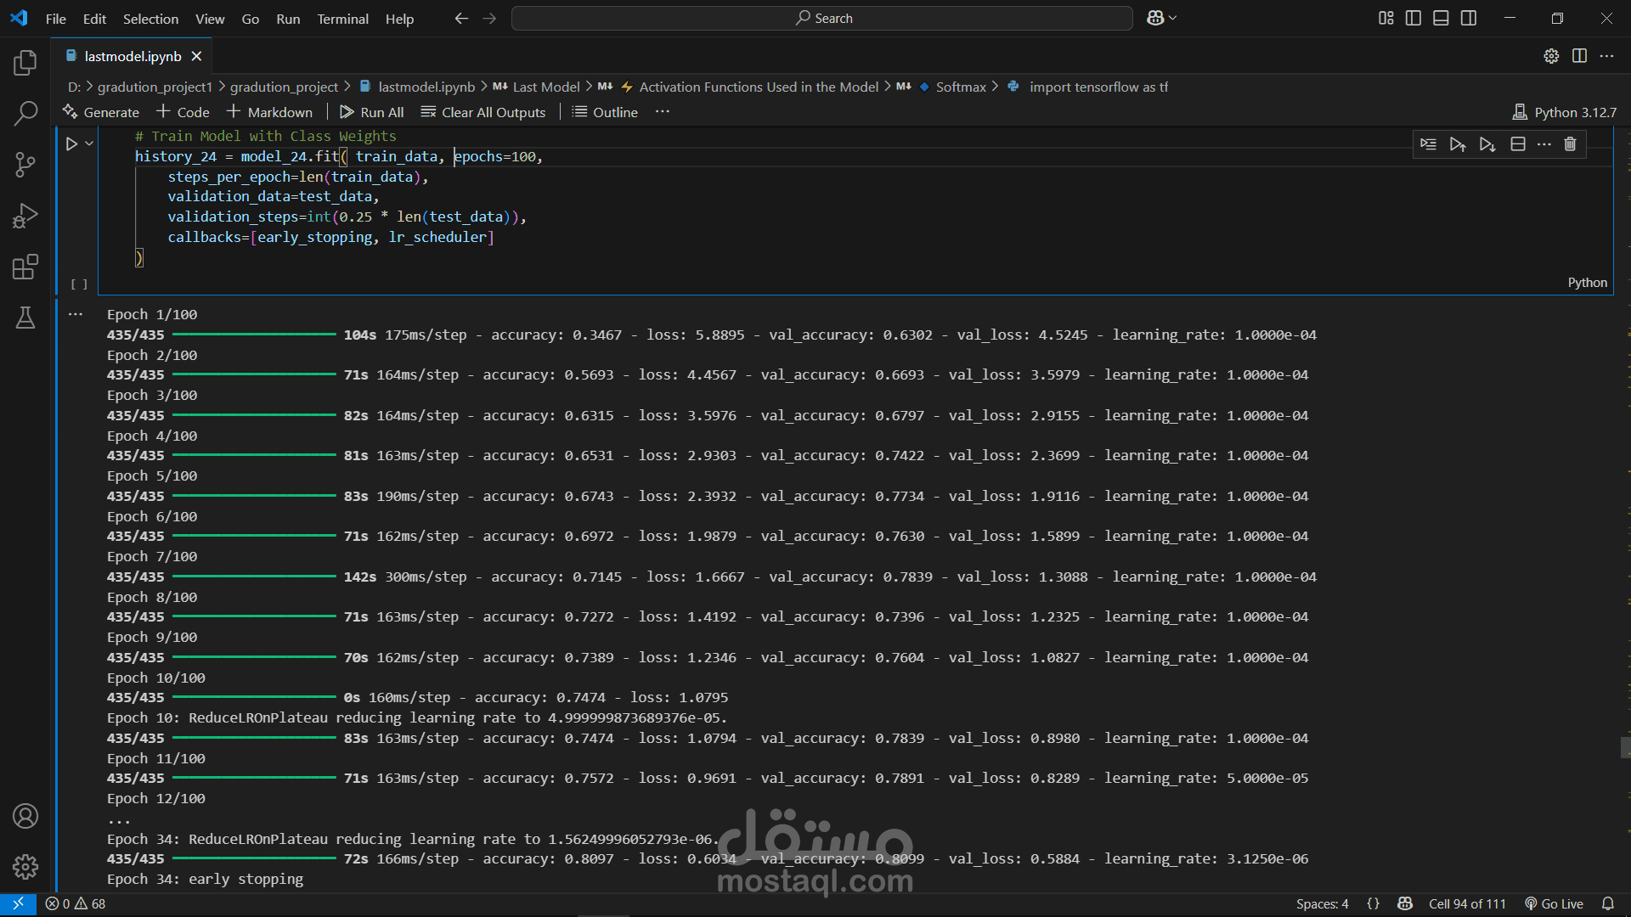The image size is (1631, 917).
Task: Toggle the secondary side bar layout button
Action: (1469, 18)
